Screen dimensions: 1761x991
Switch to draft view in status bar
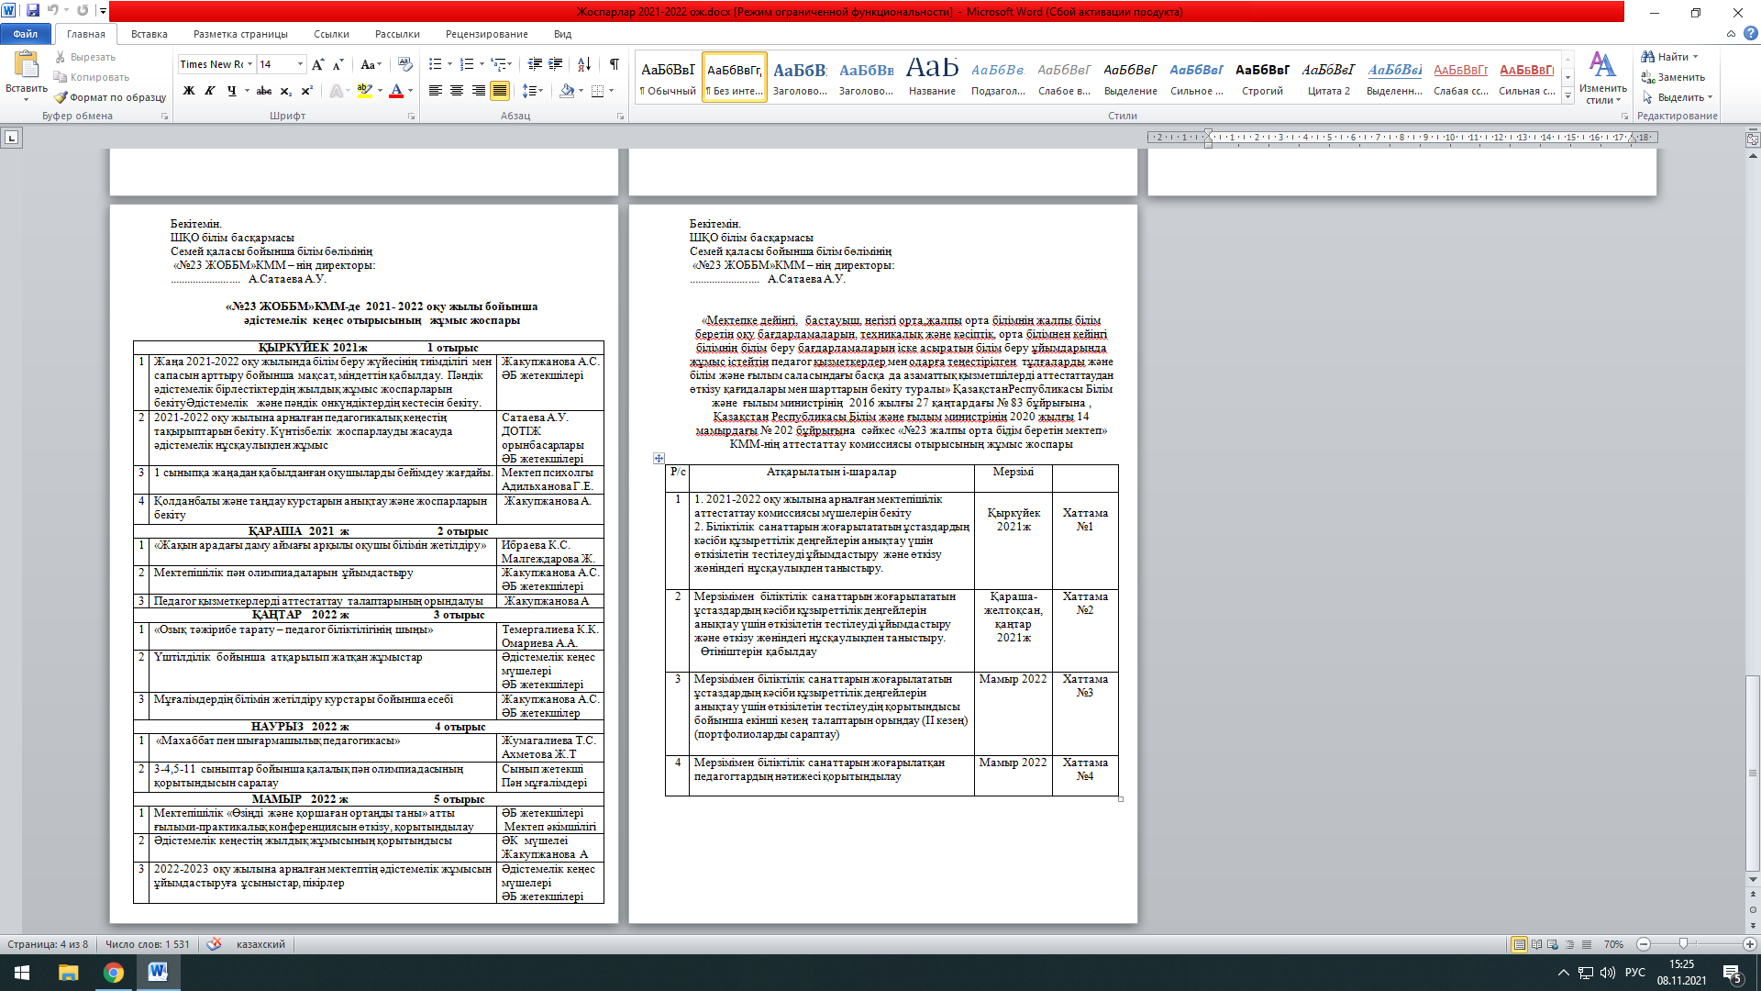click(1586, 944)
